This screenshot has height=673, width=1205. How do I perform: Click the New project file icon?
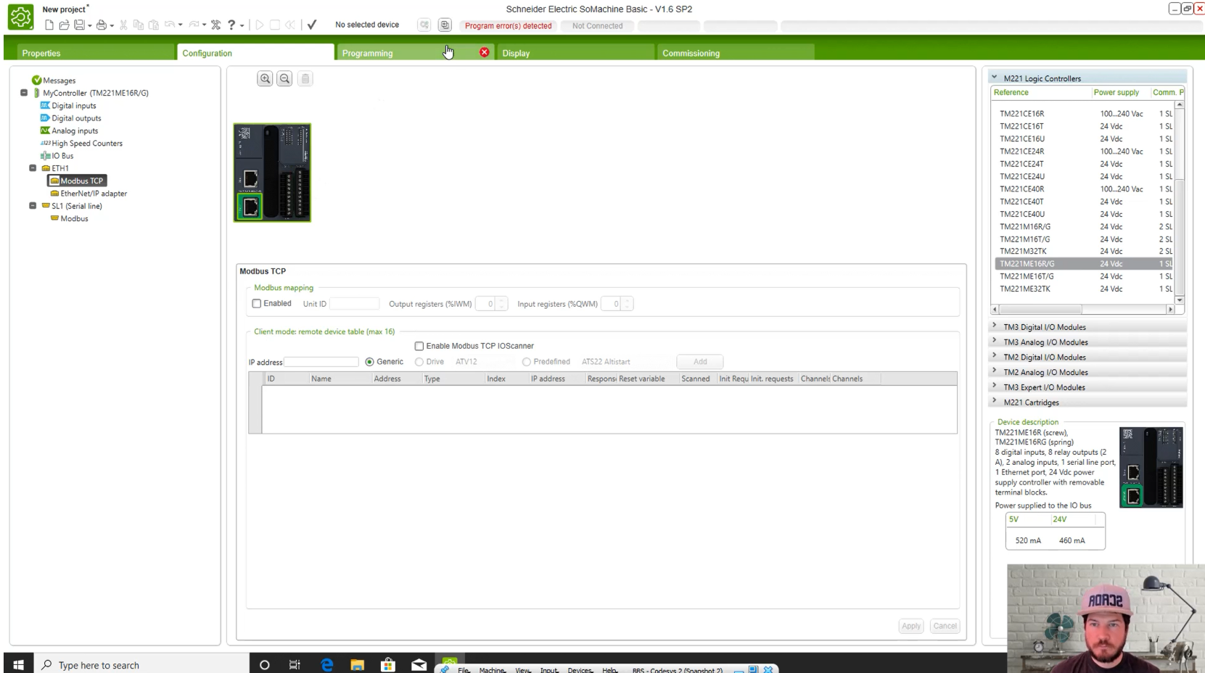click(x=49, y=25)
